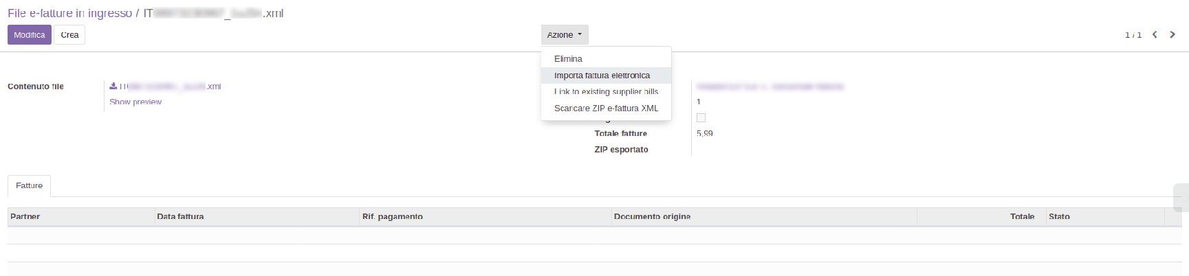Viewport: 1189px width, 276px height.
Task: Select Link to existing supplier bills
Action: tap(606, 92)
